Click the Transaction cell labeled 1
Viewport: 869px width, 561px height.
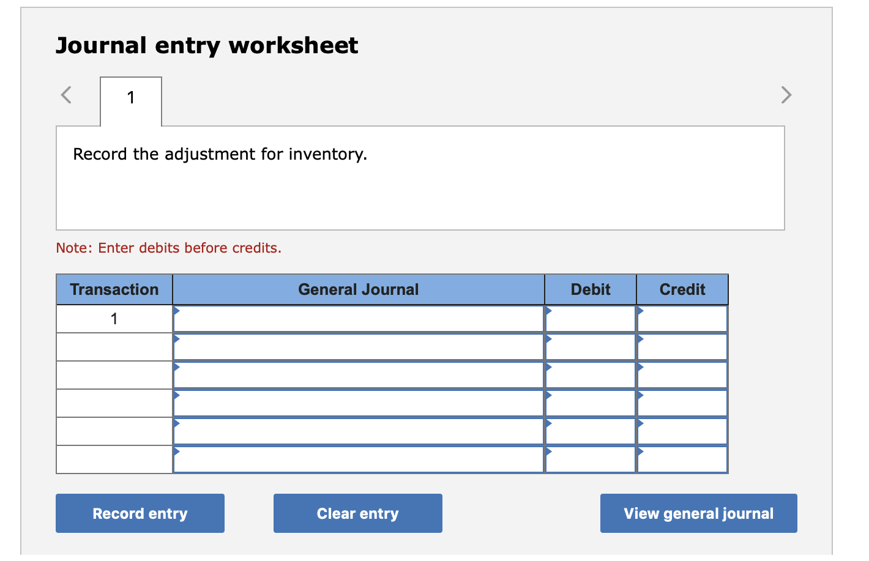click(x=114, y=318)
